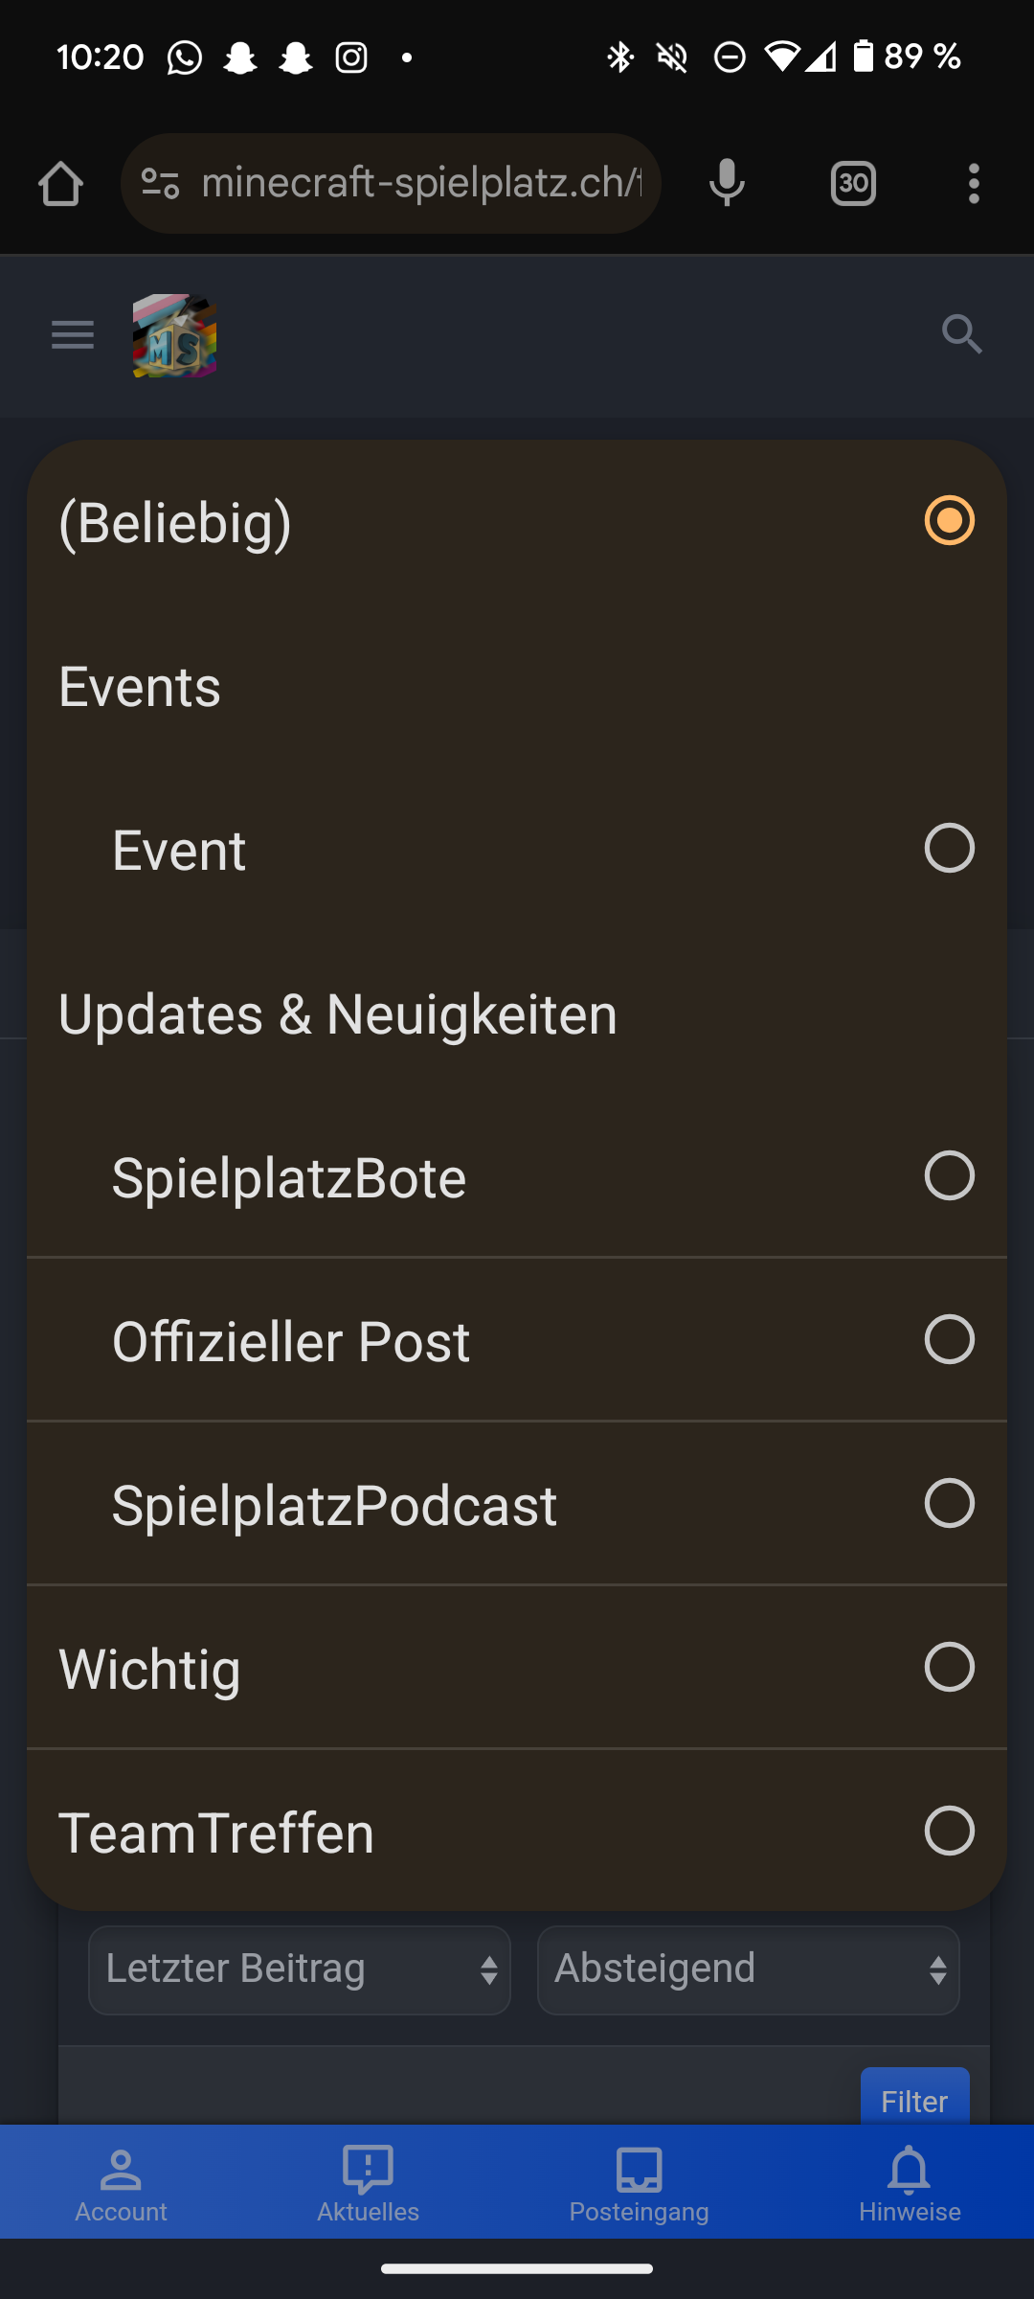
Task: Pick Offizieller Post from the list
Action: 949,1339
